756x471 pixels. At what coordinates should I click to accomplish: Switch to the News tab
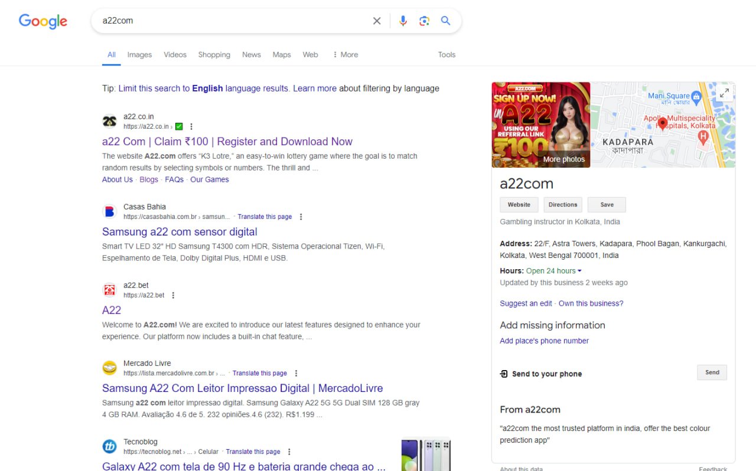pyautogui.click(x=251, y=54)
